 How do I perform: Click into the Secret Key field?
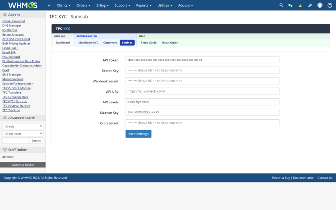202,70
